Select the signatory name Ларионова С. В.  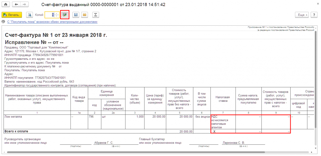click(234, 143)
